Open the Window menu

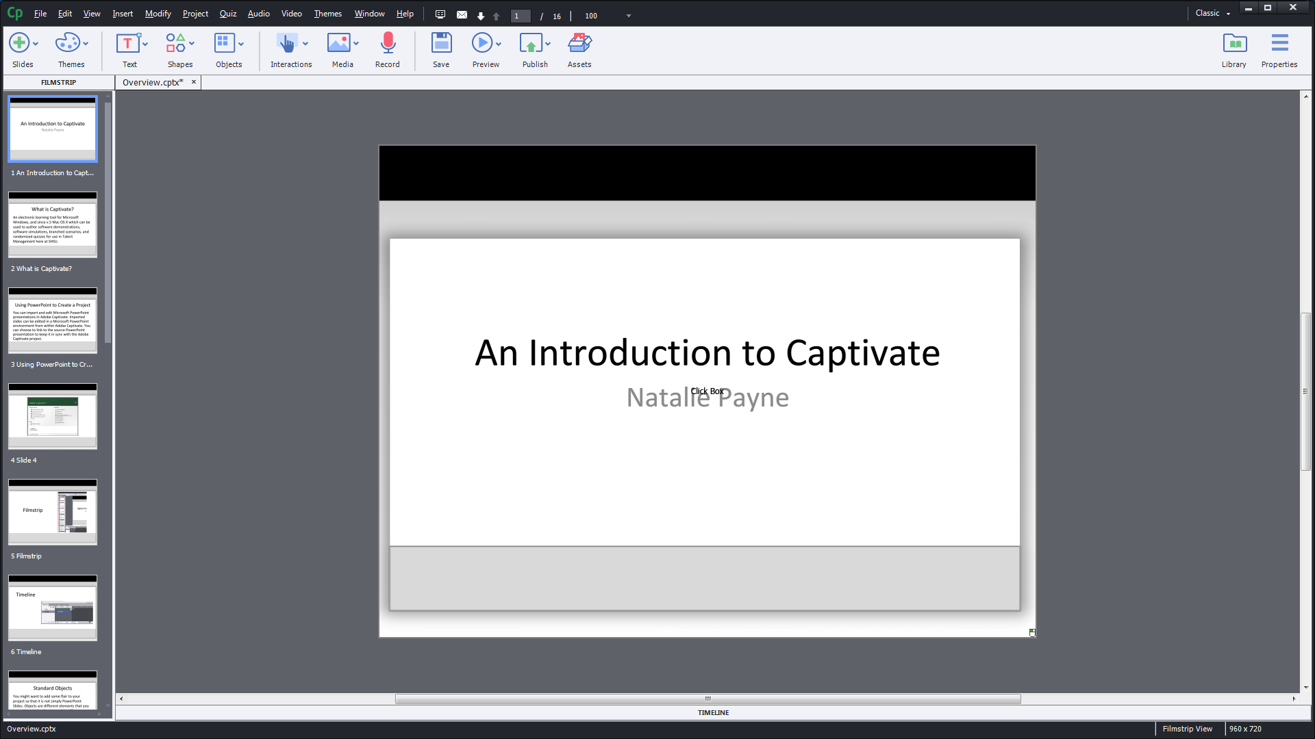369,14
